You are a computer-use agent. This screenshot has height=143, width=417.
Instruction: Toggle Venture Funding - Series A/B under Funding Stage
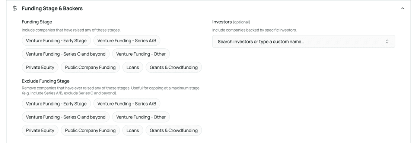127,40
